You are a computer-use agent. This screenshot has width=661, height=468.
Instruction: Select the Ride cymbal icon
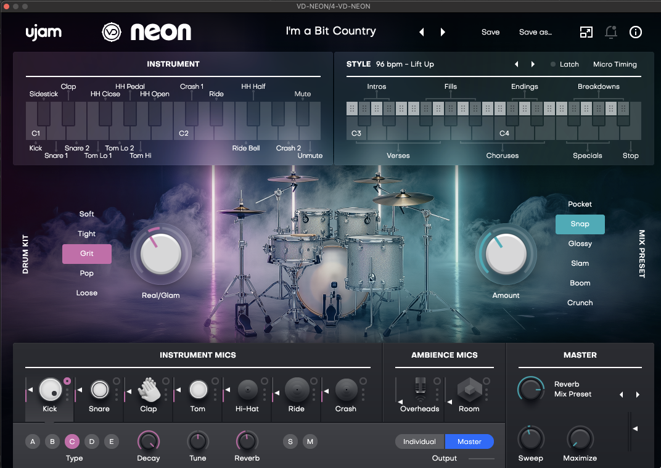tap(297, 390)
